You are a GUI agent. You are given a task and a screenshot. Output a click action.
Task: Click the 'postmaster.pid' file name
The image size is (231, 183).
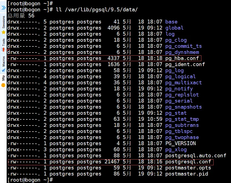coord(186,174)
